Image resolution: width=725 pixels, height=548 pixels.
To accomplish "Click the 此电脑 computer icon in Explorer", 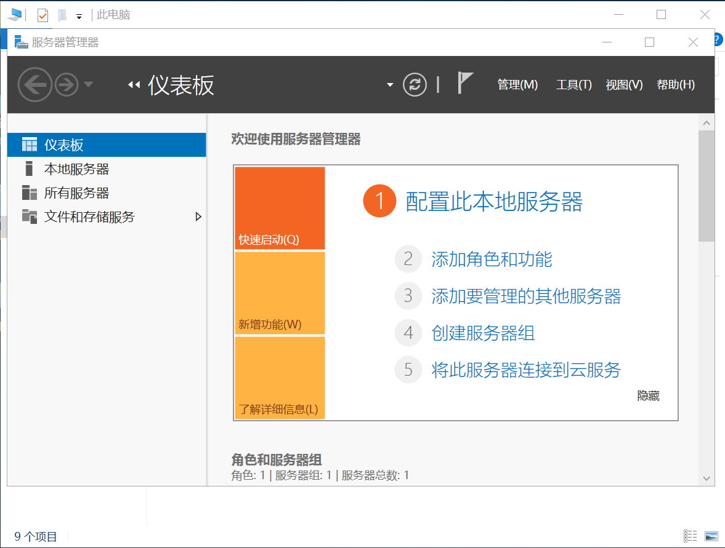I will point(15,15).
